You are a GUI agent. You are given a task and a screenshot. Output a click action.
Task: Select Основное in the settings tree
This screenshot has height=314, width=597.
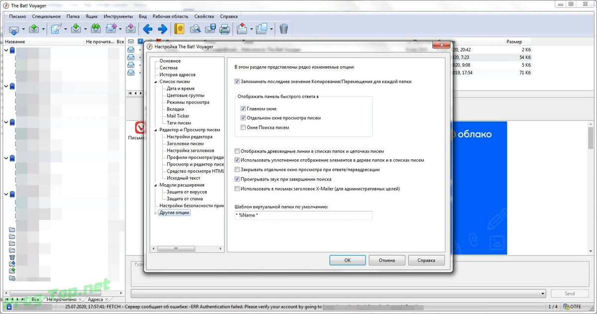[170, 61]
